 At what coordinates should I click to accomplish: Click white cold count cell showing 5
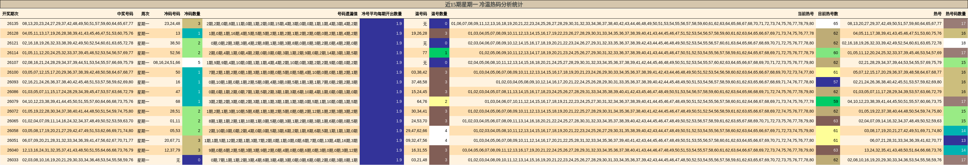point(192,62)
